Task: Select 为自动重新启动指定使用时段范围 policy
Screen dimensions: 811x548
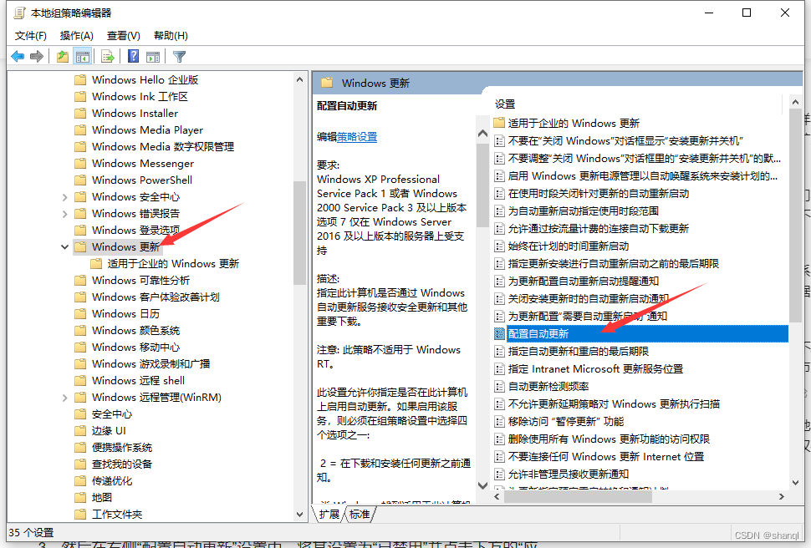Action: [583, 211]
